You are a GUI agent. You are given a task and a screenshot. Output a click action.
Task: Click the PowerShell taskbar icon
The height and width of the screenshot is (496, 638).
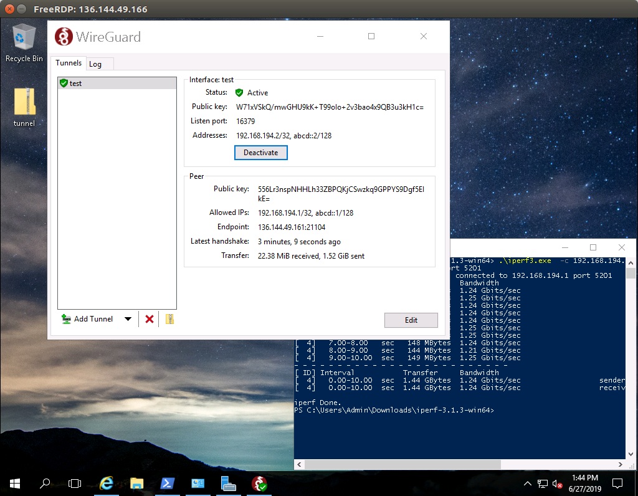(x=168, y=483)
